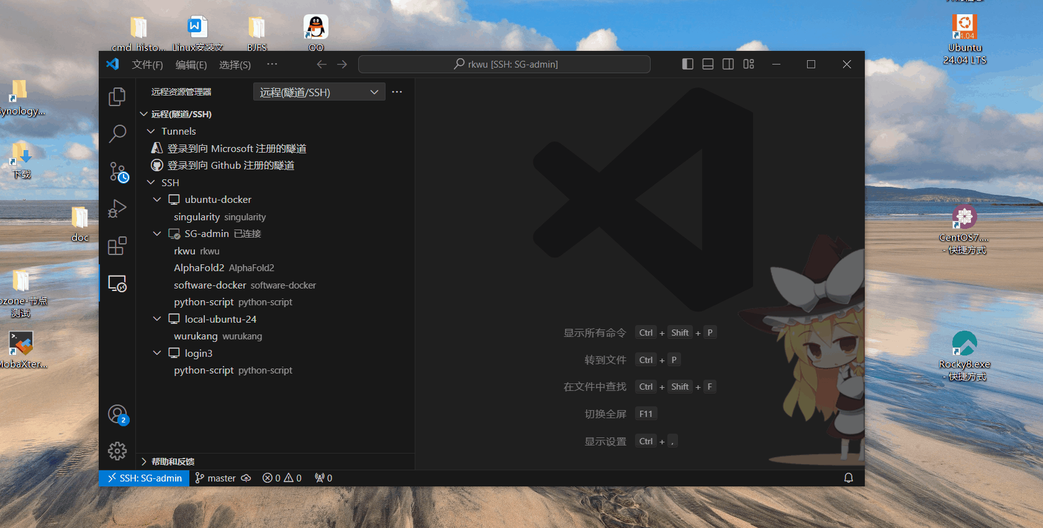Toggle the bottom panel layout icon
Viewport: 1043px width, 528px height.
pyautogui.click(x=708, y=64)
